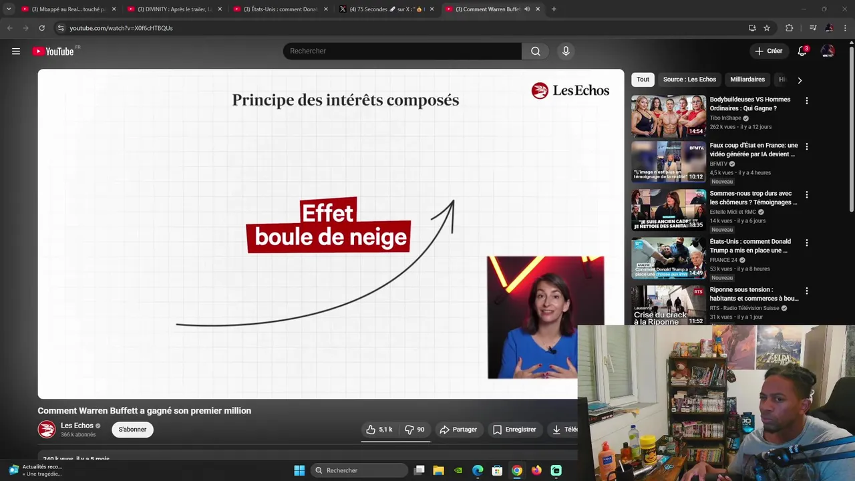Go to the YouTube home logo

[x=53, y=51]
